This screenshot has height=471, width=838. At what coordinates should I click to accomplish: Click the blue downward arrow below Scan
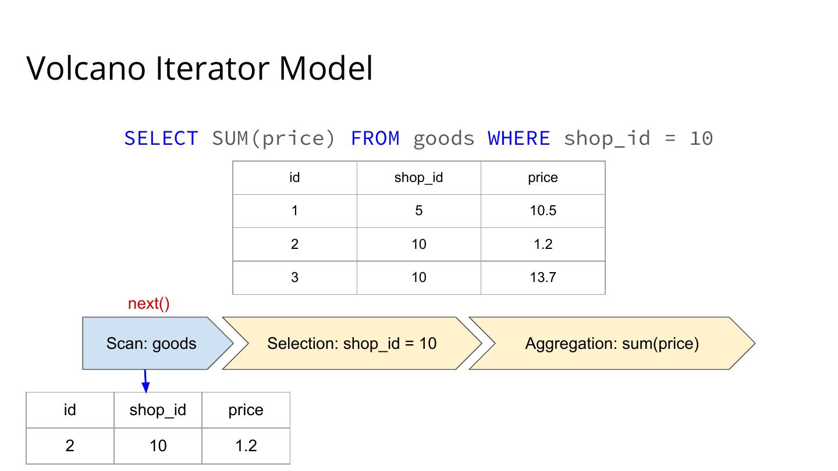[x=145, y=381]
